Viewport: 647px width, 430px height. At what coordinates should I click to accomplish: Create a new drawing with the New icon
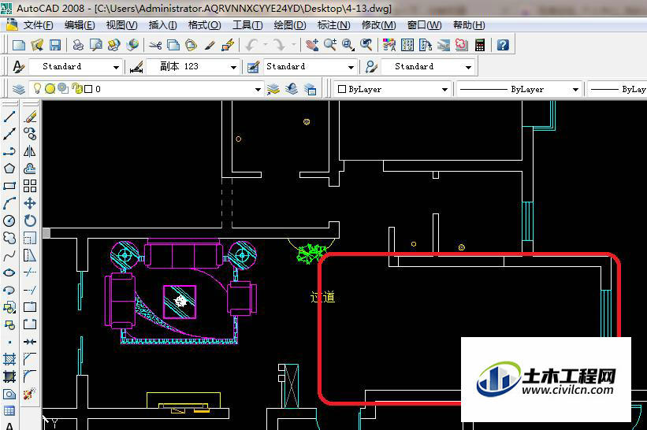(x=19, y=45)
